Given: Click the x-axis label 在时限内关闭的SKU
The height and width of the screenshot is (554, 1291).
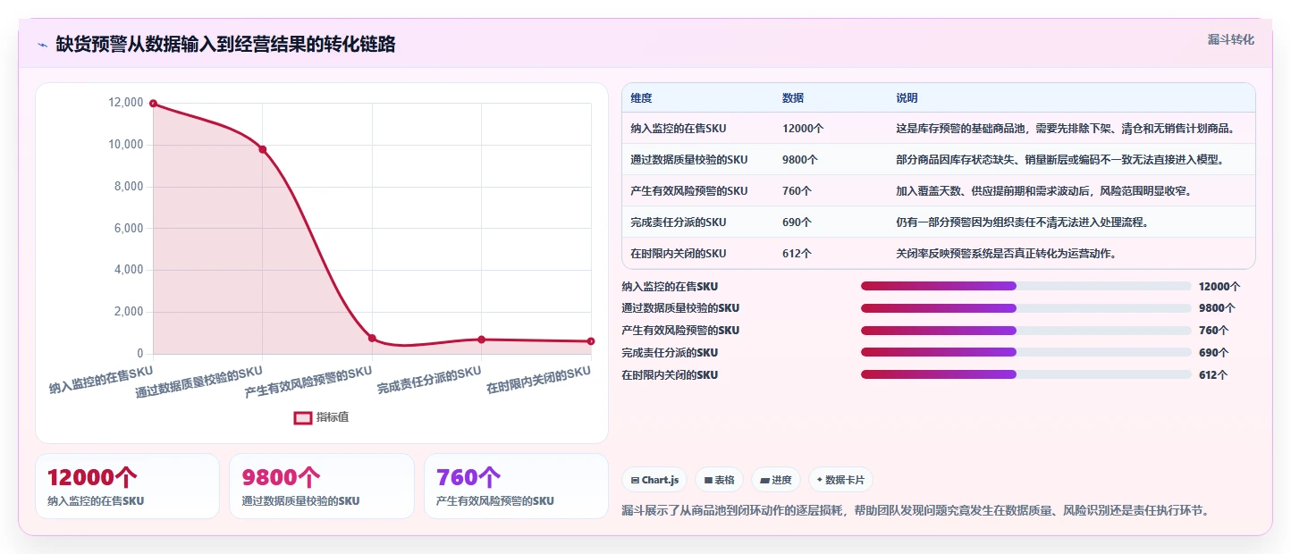Looking at the screenshot, I should (x=538, y=381).
